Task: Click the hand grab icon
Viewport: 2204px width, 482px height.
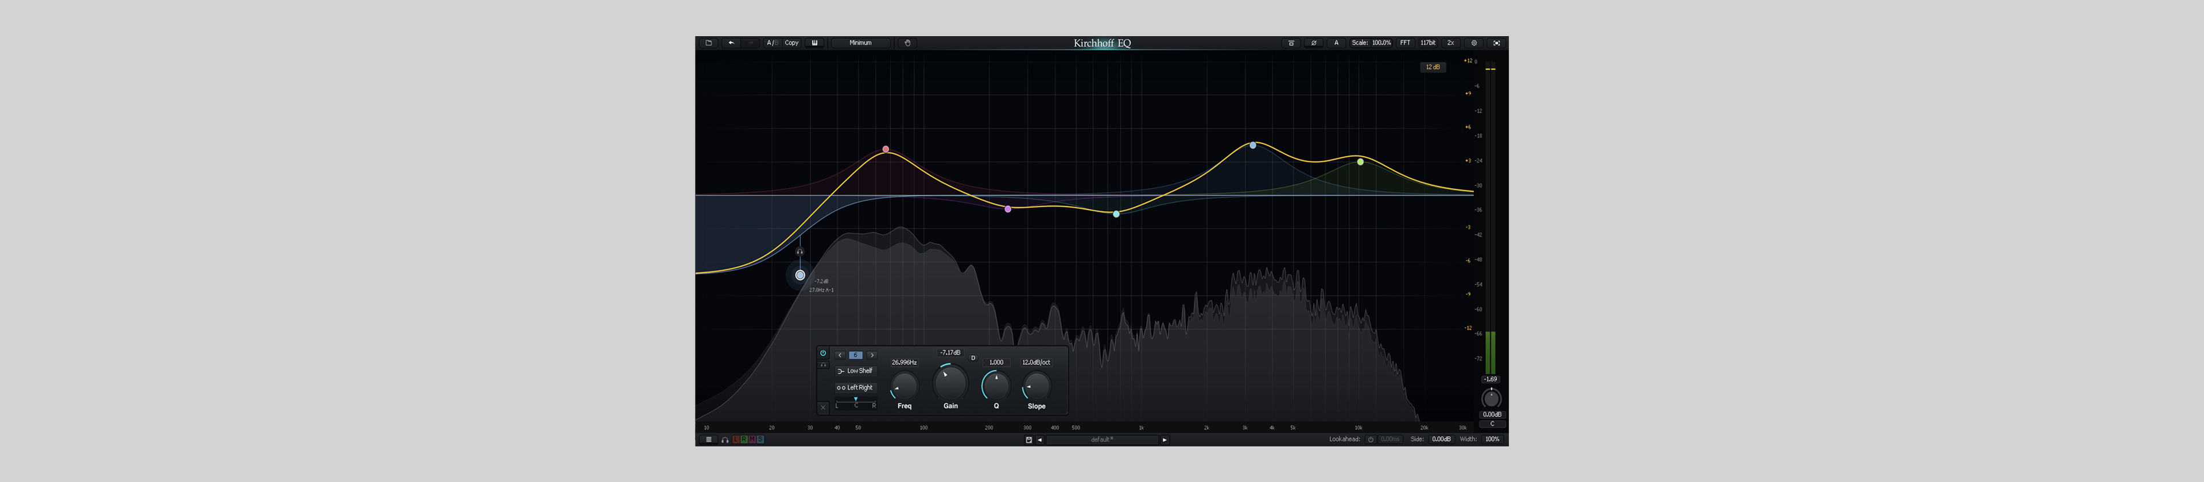Action: tap(908, 42)
